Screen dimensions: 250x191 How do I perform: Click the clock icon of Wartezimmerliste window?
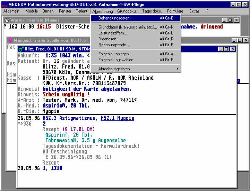click(7, 20)
